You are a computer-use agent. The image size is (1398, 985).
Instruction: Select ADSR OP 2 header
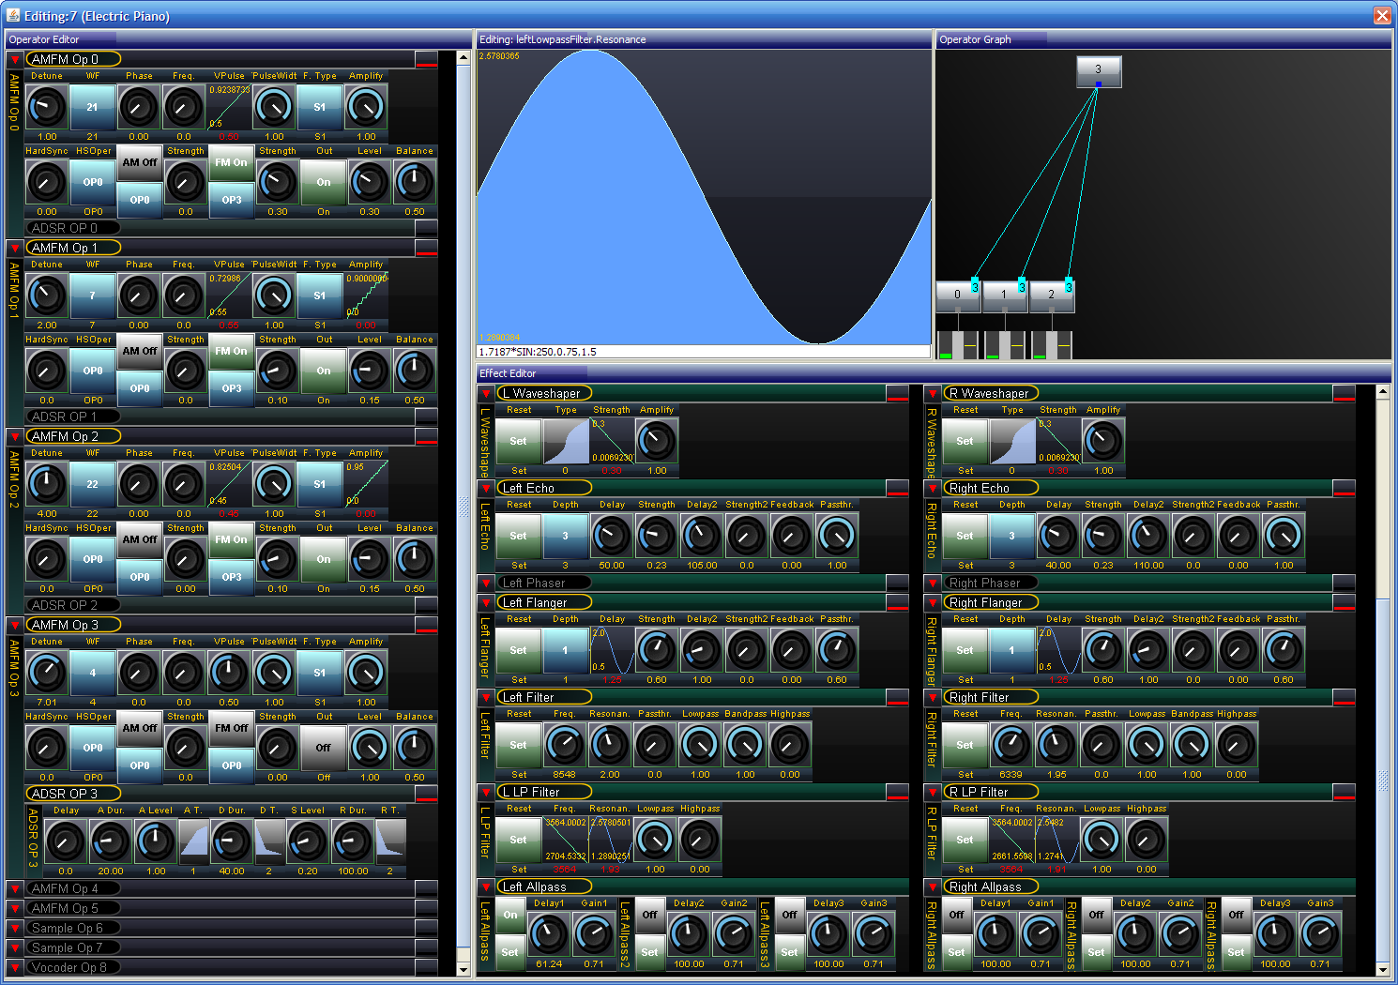pyautogui.click(x=75, y=605)
